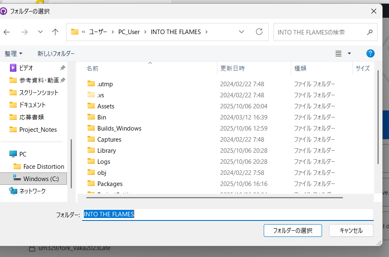Click the vertical scrollbar of file list
The image size is (389, 257).
[378, 117]
